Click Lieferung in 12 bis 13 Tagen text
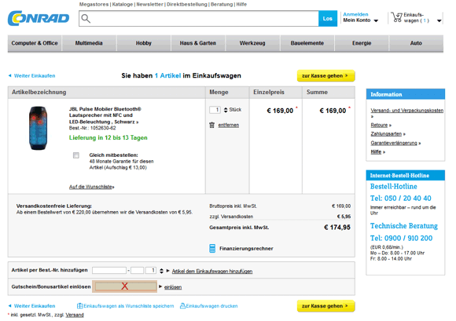The image size is (456, 321). (x=108, y=137)
